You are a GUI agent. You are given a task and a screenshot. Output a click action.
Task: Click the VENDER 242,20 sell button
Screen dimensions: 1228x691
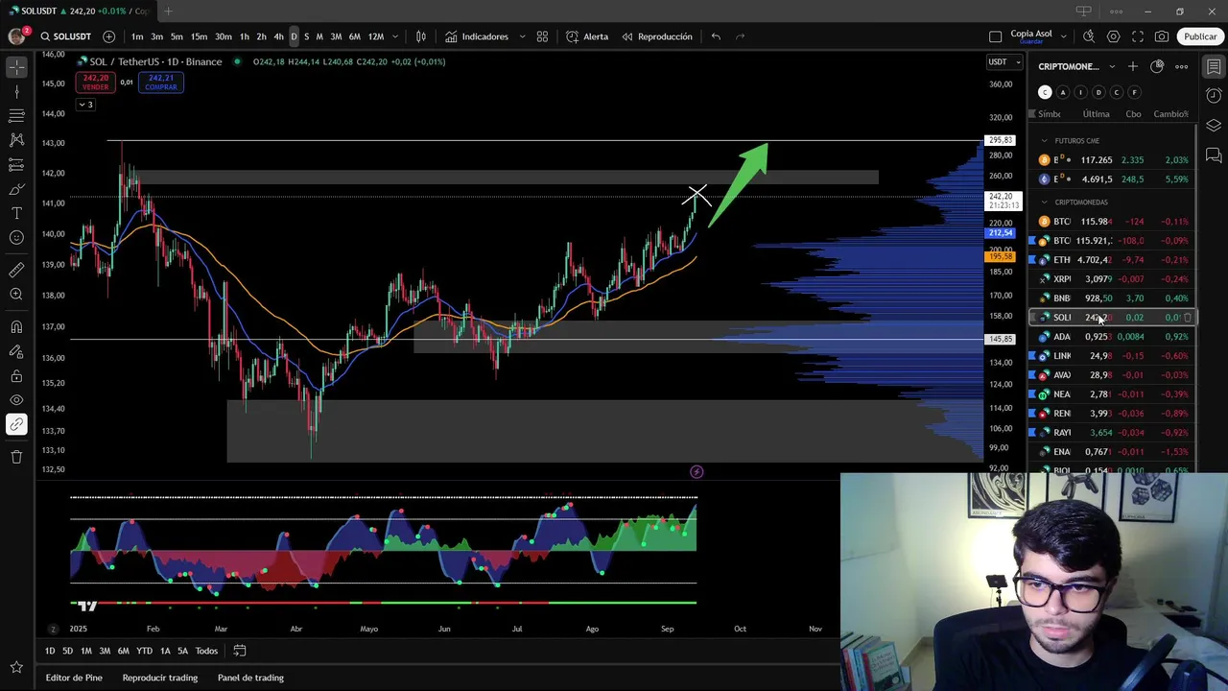95,83
